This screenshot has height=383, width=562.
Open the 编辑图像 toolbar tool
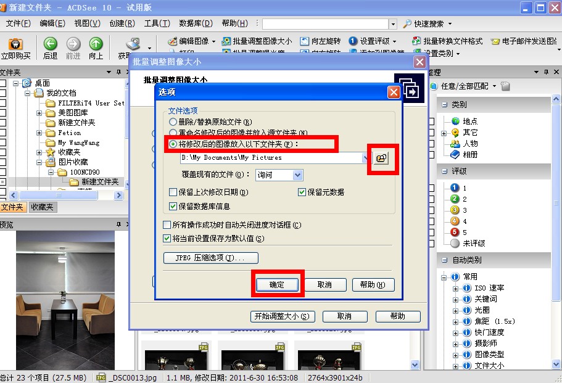tap(191, 41)
